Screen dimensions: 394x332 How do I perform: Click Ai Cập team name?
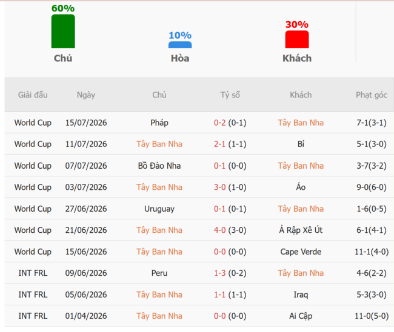[x=301, y=316]
